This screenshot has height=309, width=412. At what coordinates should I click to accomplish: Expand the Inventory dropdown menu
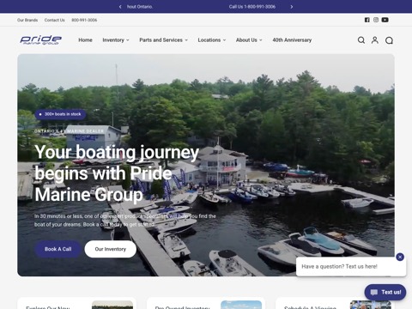pos(116,40)
